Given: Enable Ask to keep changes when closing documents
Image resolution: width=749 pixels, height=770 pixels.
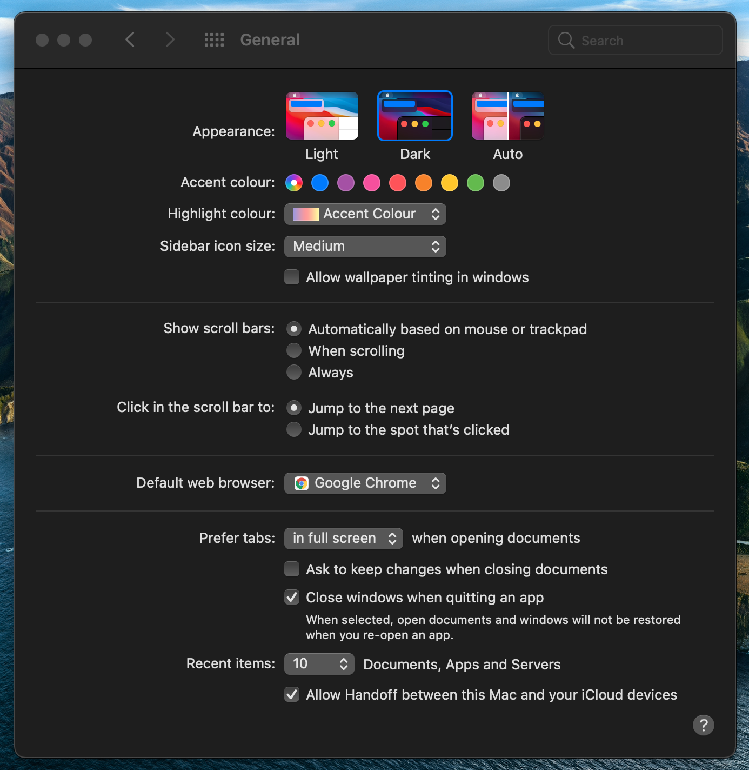Looking at the screenshot, I should (292, 569).
